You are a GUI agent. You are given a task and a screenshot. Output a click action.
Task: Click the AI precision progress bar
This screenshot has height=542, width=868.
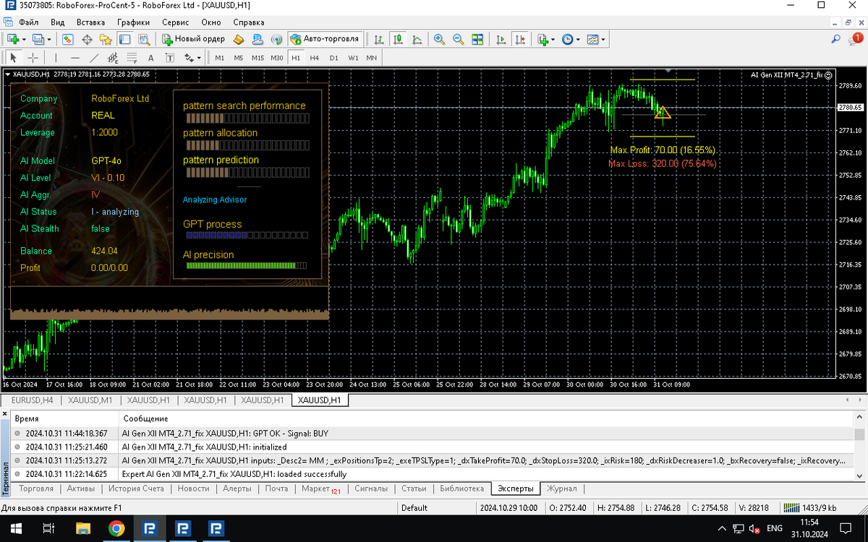[247, 266]
